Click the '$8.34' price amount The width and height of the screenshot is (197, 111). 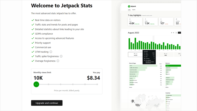[94, 78]
